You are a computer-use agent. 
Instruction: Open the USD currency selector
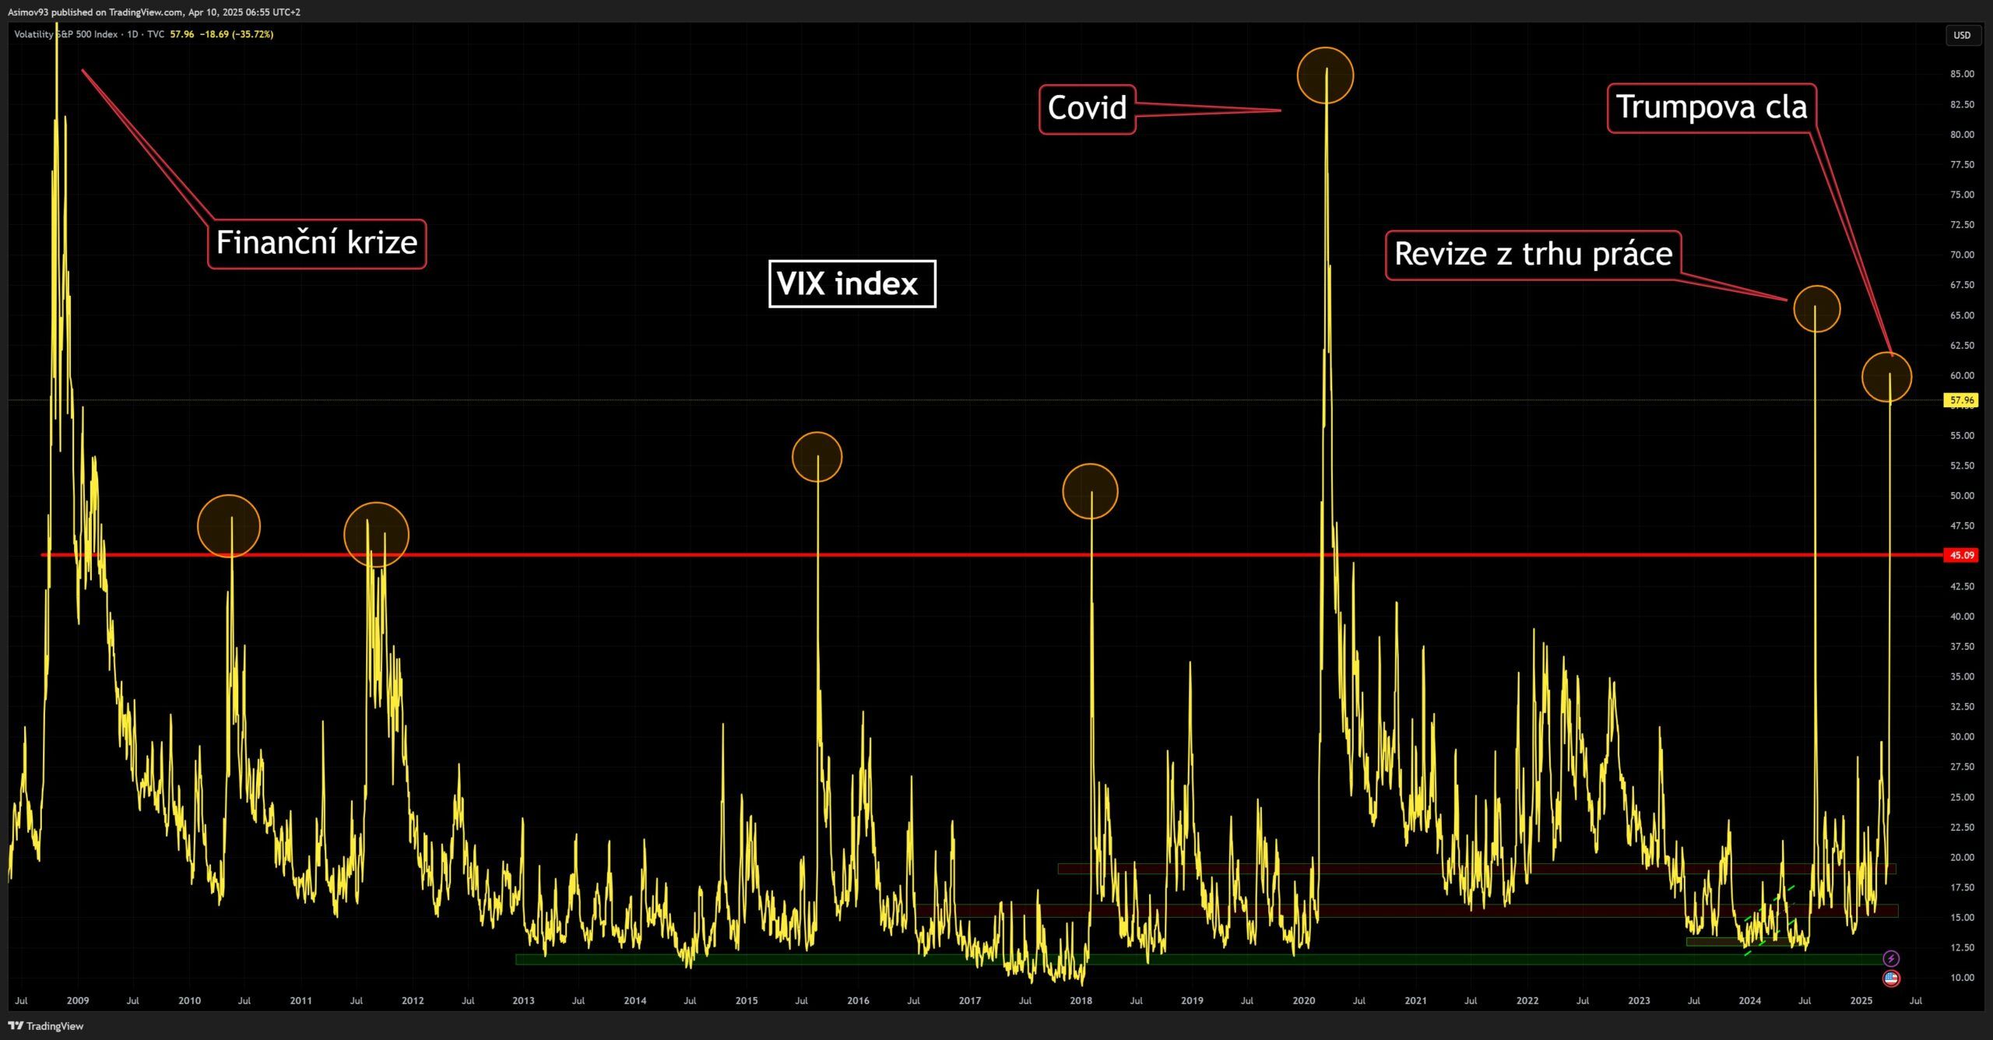(1962, 35)
